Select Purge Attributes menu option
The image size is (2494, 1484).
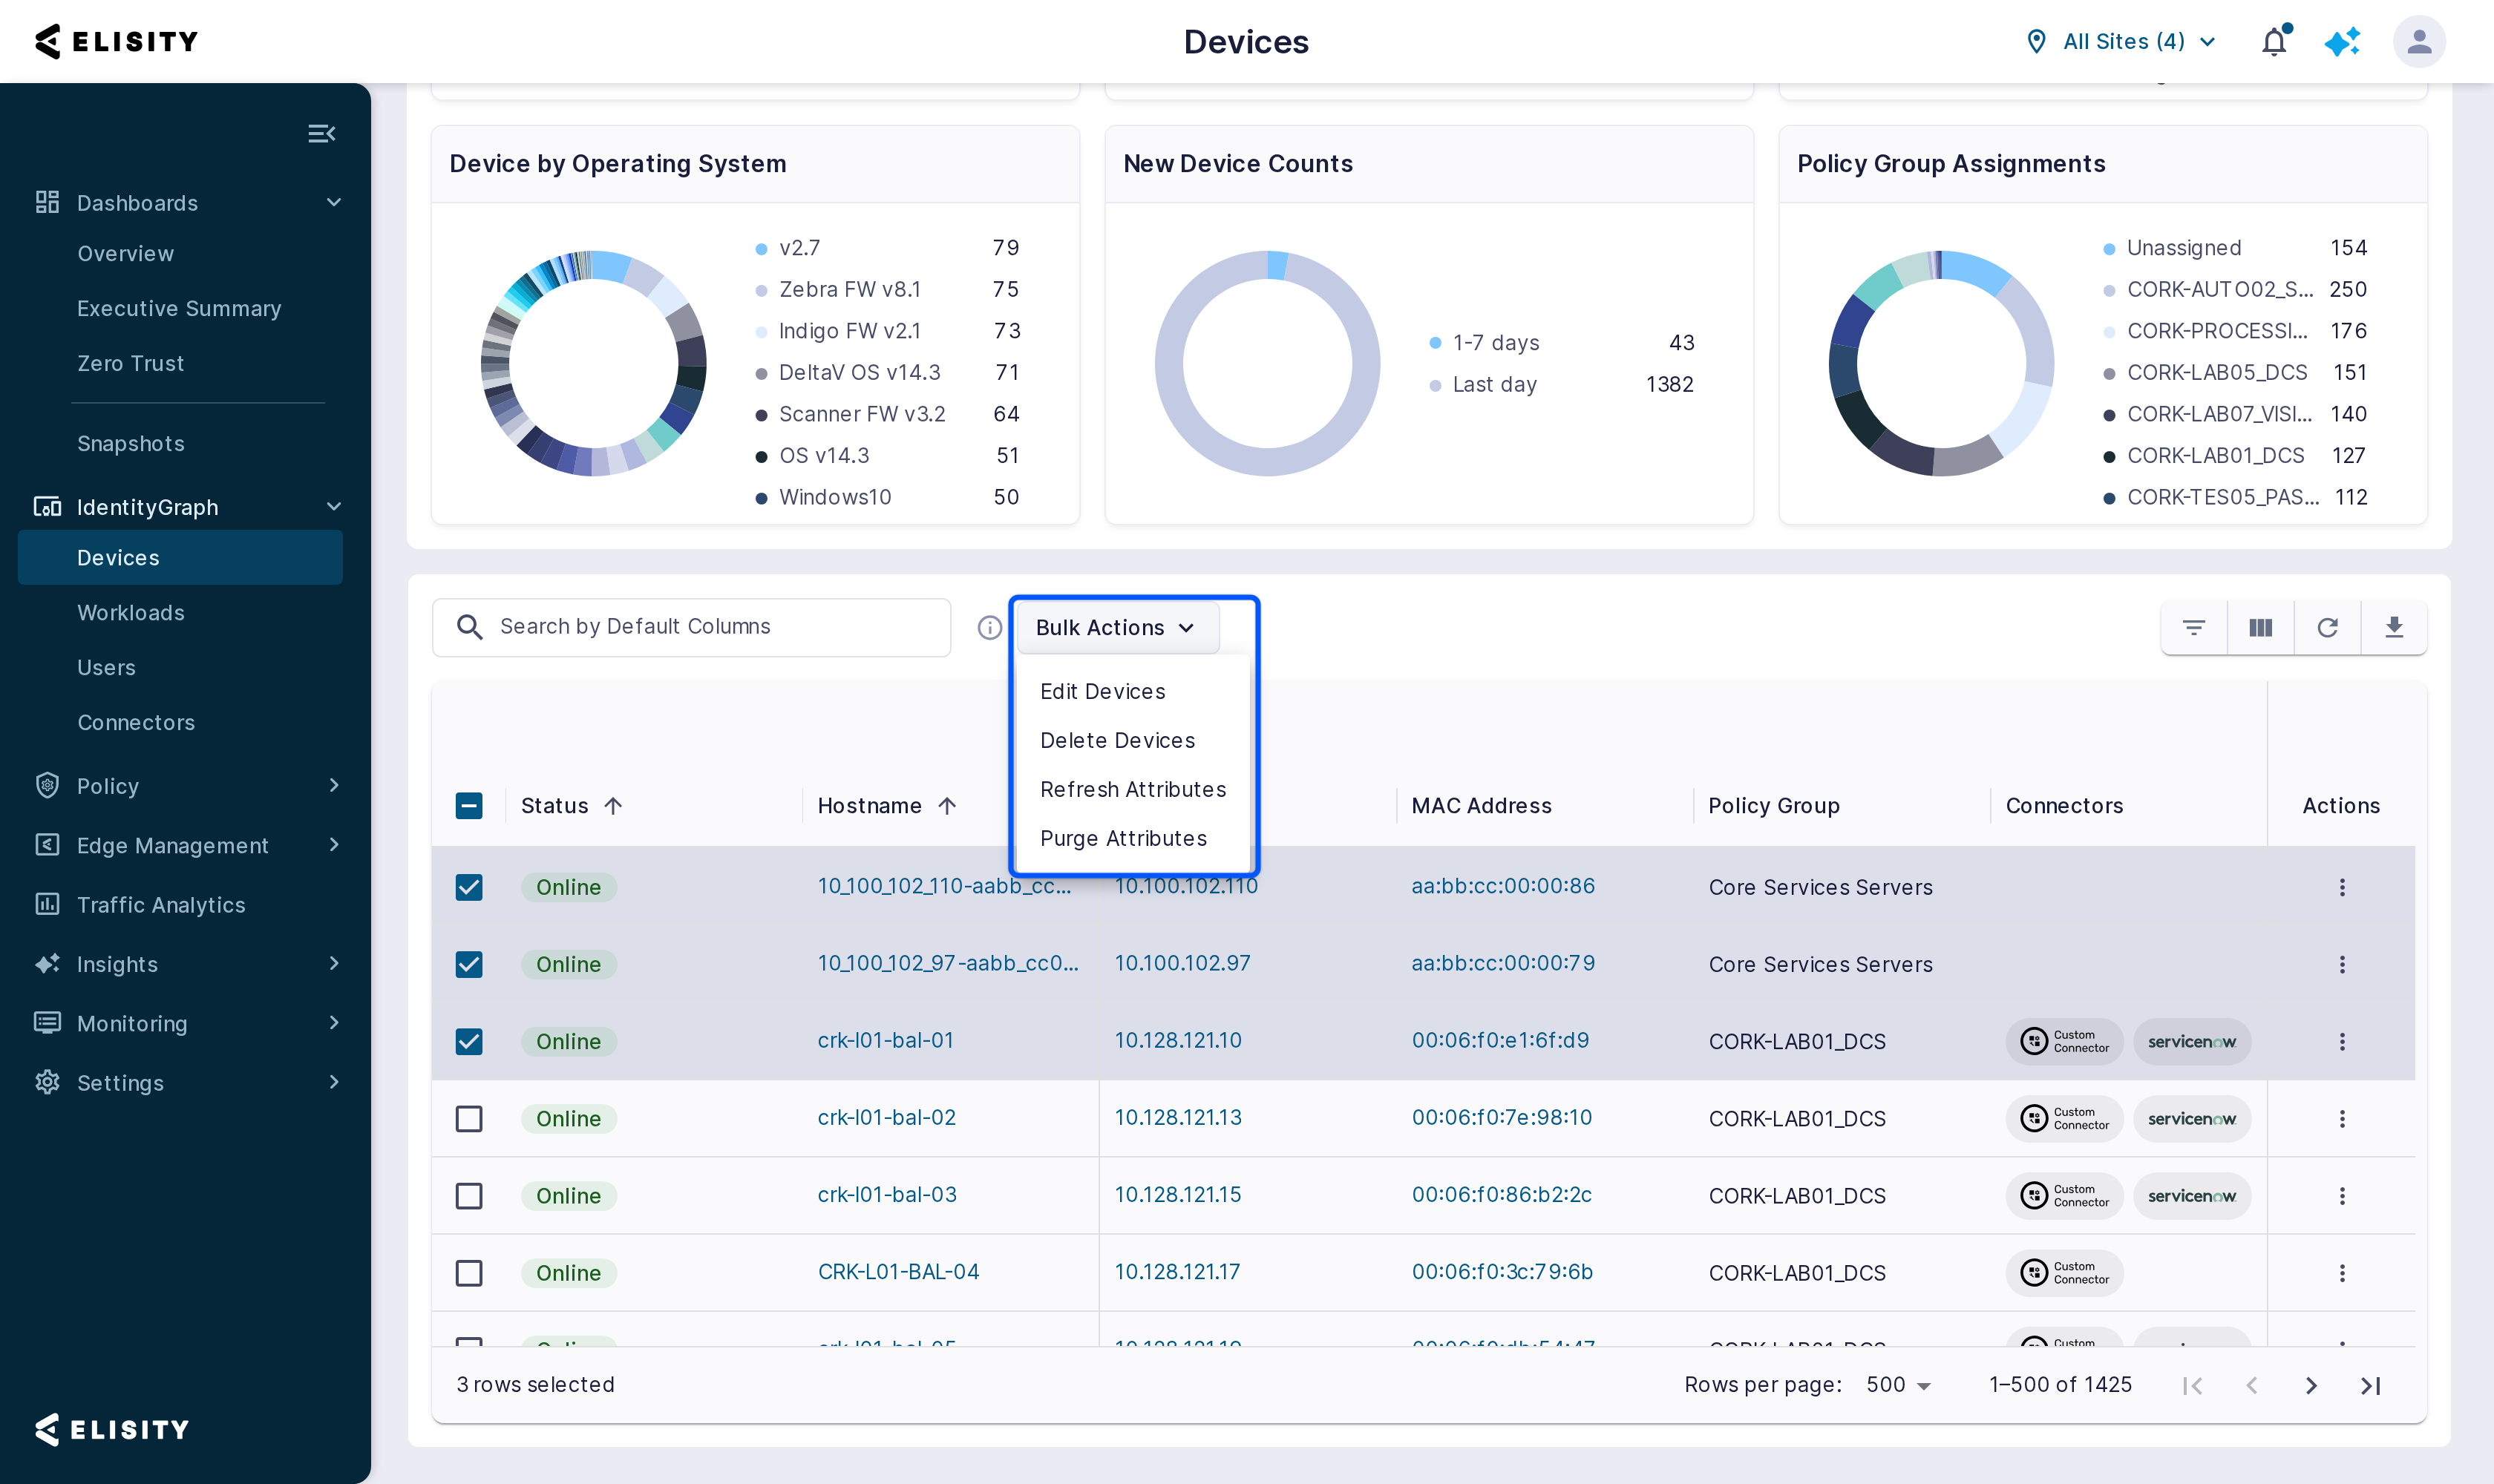[x=1124, y=838]
